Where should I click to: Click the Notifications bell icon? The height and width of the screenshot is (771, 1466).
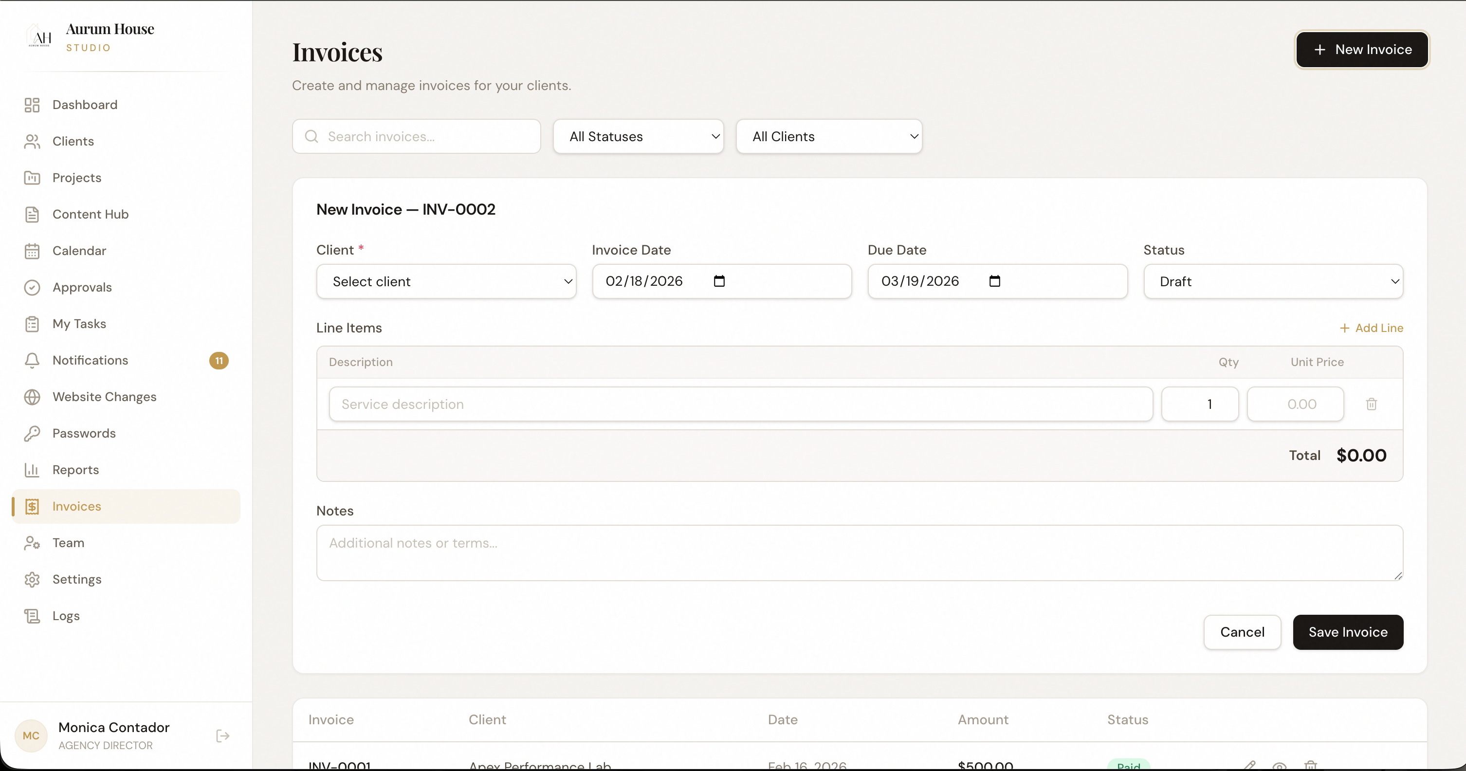(x=33, y=360)
